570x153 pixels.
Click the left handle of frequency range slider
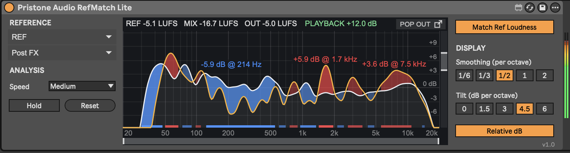click(124, 141)
